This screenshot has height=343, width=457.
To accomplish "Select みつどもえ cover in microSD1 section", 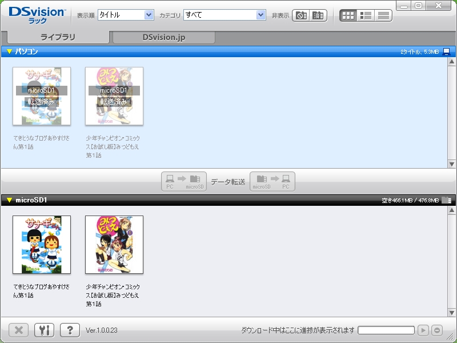I will point(114,245).
